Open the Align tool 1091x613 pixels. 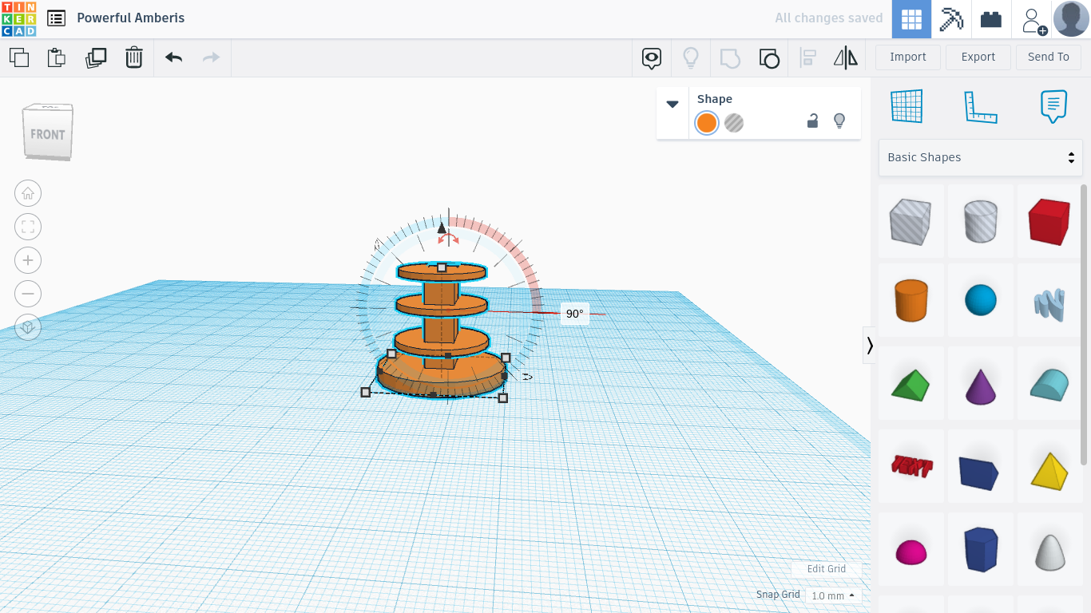pyautogui.click(x=808, y=57)
